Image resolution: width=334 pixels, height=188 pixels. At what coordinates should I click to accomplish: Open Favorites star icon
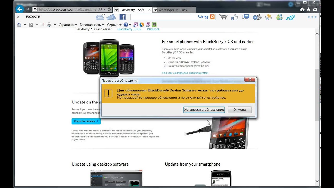tap(308, 9)
